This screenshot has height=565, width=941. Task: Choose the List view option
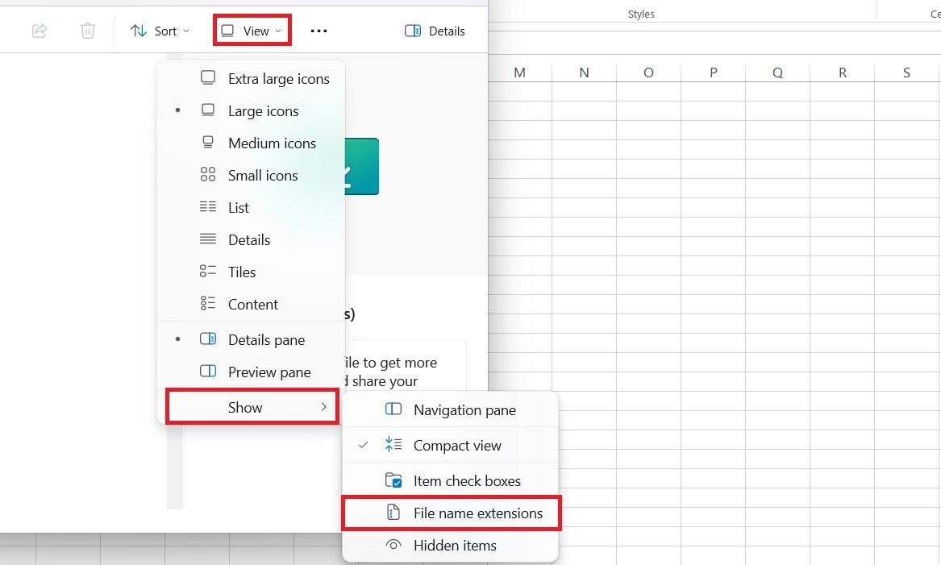[251, 207]
